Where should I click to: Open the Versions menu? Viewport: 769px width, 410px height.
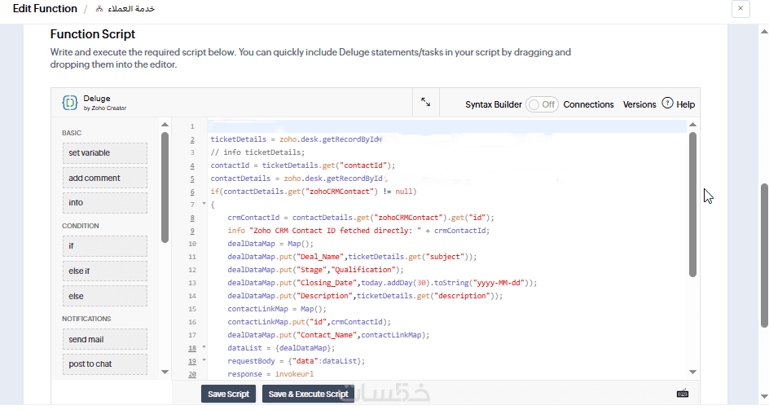pyautogui.click(x=639, y=104)
